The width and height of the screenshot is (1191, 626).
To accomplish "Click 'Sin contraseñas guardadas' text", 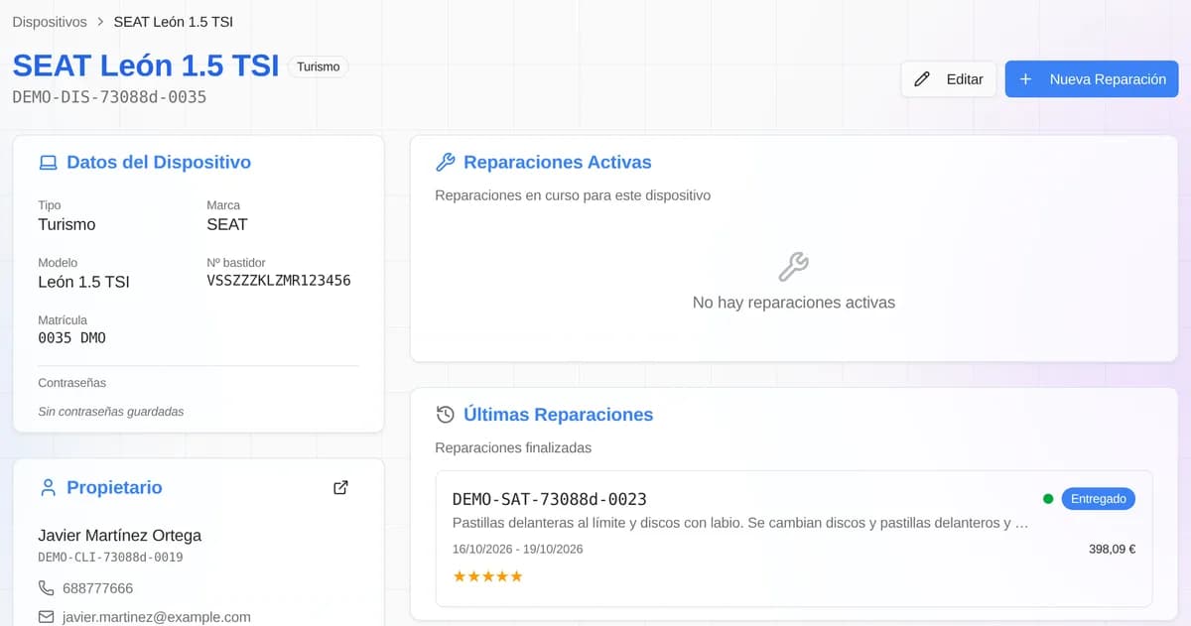I will [x=110, y=411].
